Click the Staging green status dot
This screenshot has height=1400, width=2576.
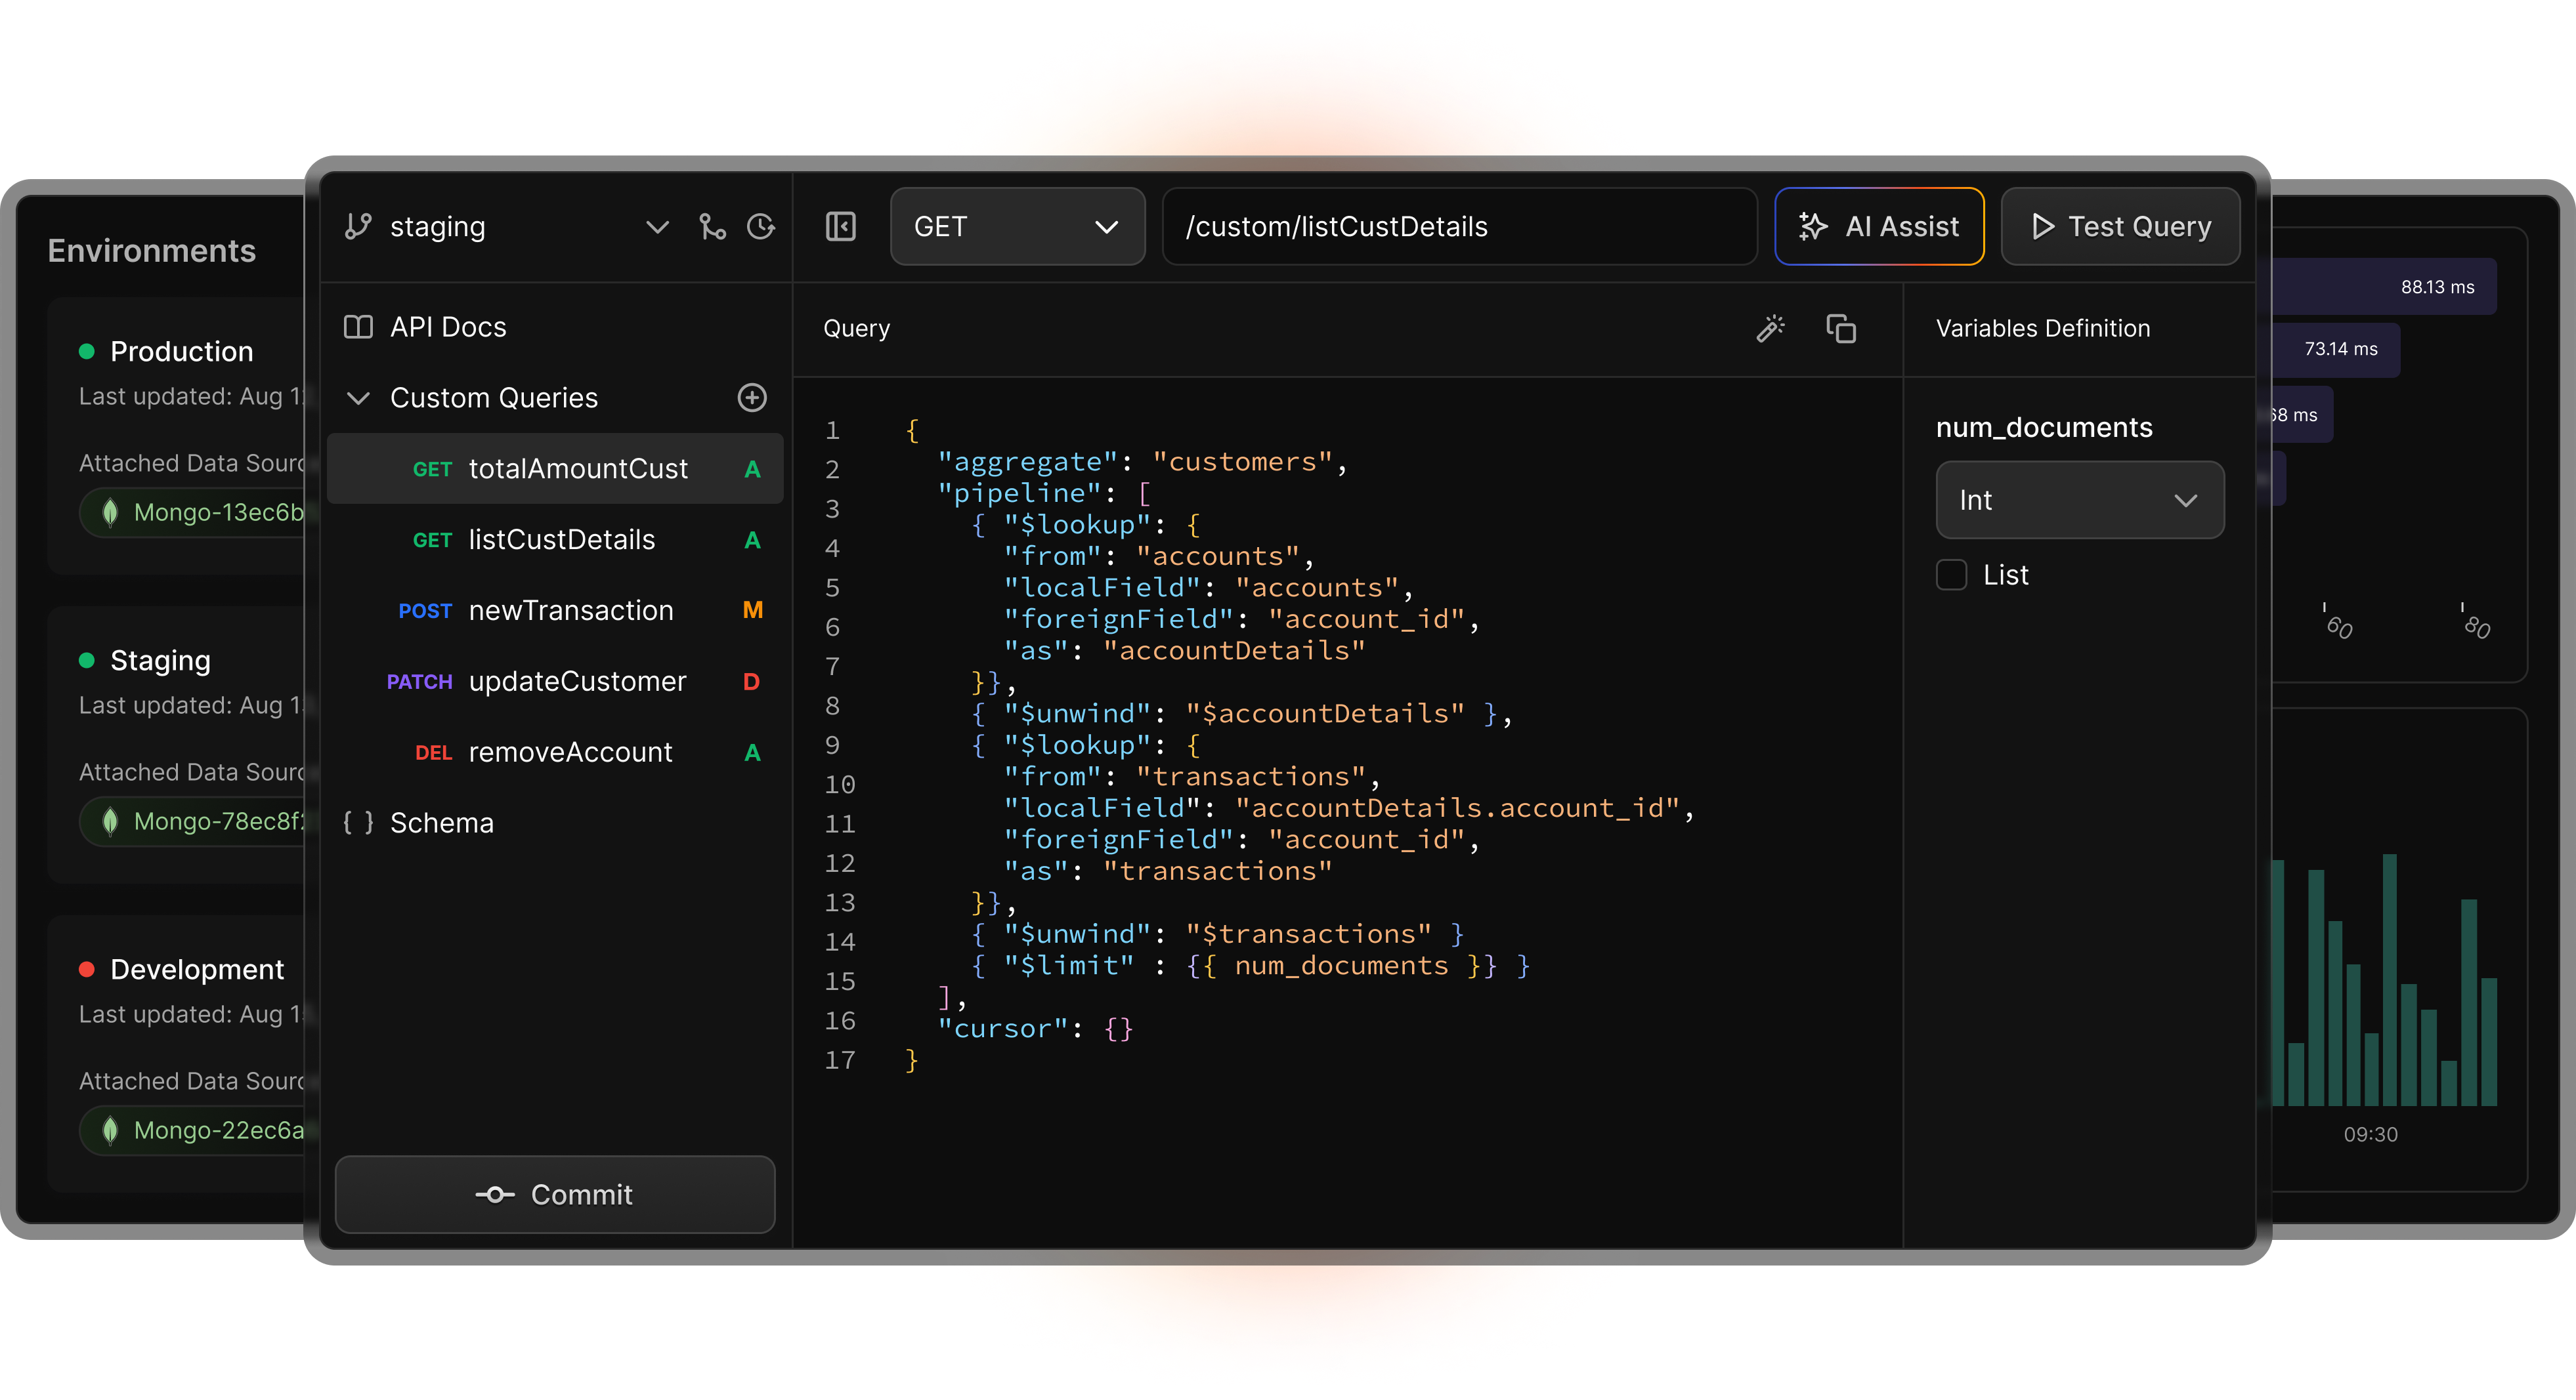[x=86, y=661]
